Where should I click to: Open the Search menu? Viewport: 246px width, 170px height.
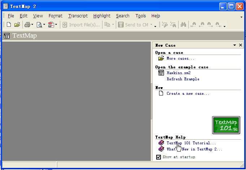123,16
